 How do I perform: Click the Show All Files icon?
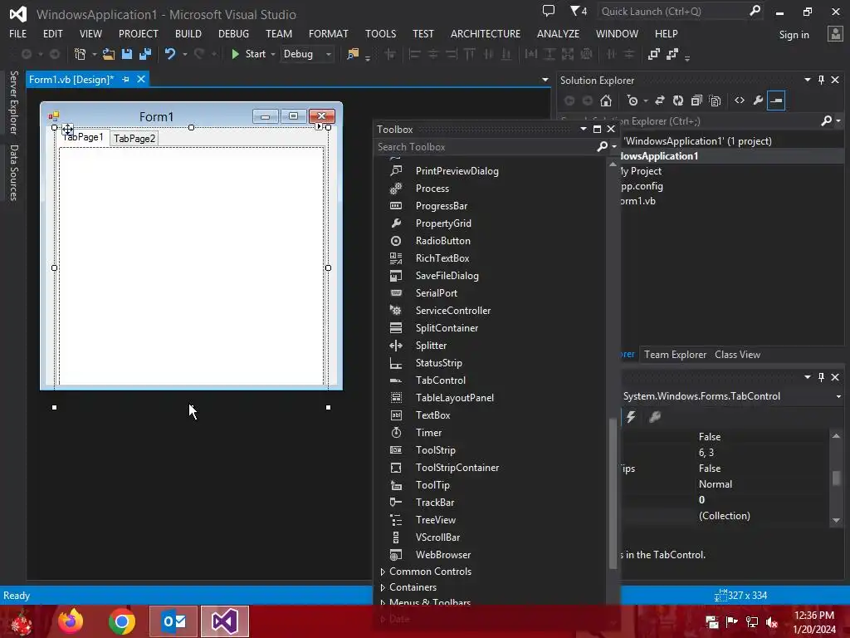tap(715, 101)
